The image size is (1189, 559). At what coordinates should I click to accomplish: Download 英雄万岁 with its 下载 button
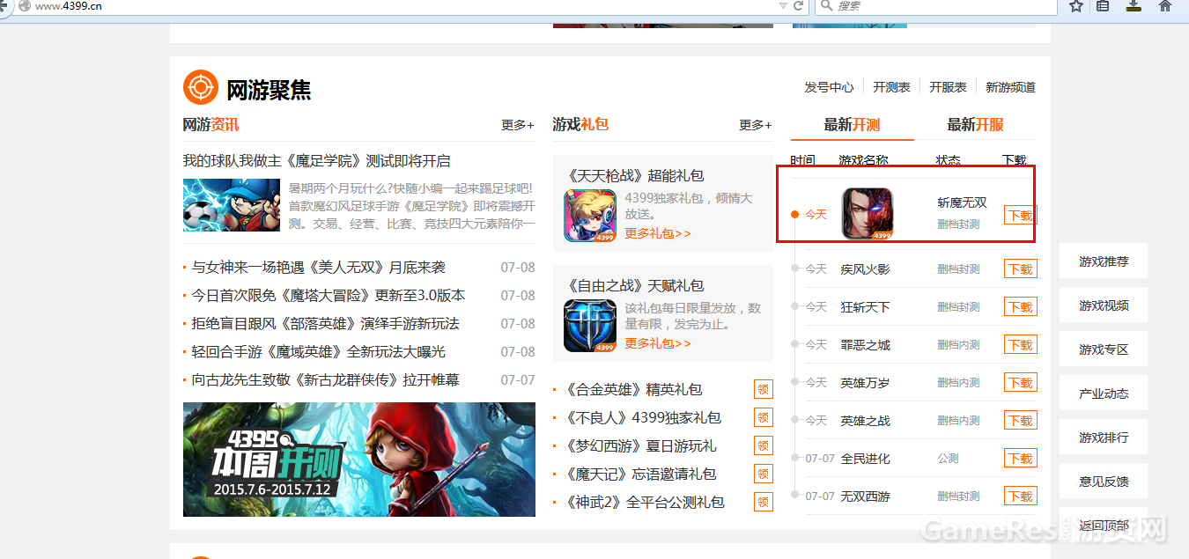click(1021, 383)
